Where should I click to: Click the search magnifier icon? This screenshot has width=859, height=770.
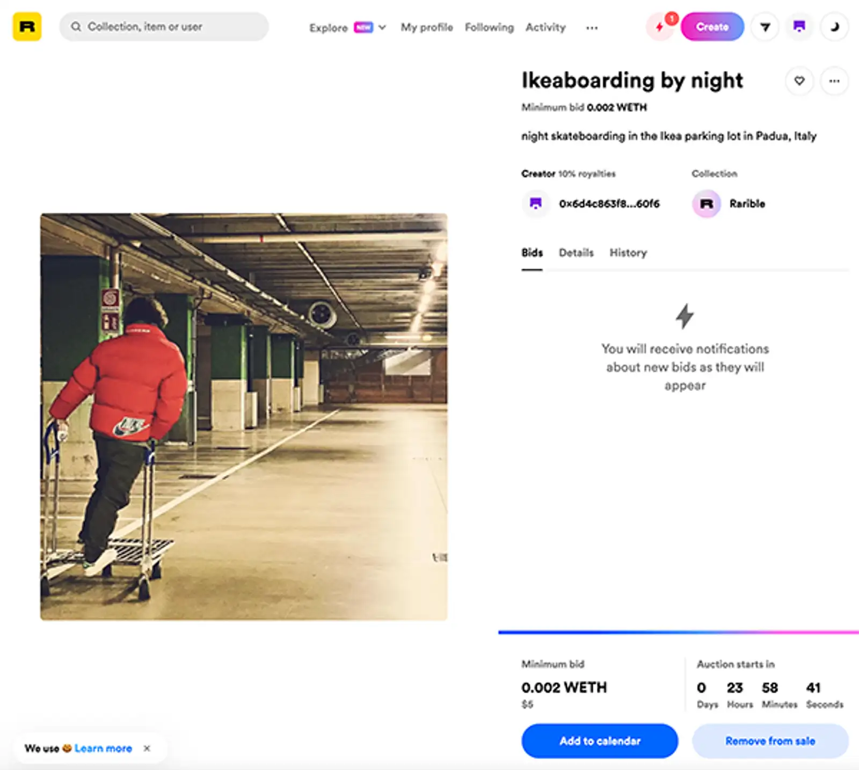[76, 26]
